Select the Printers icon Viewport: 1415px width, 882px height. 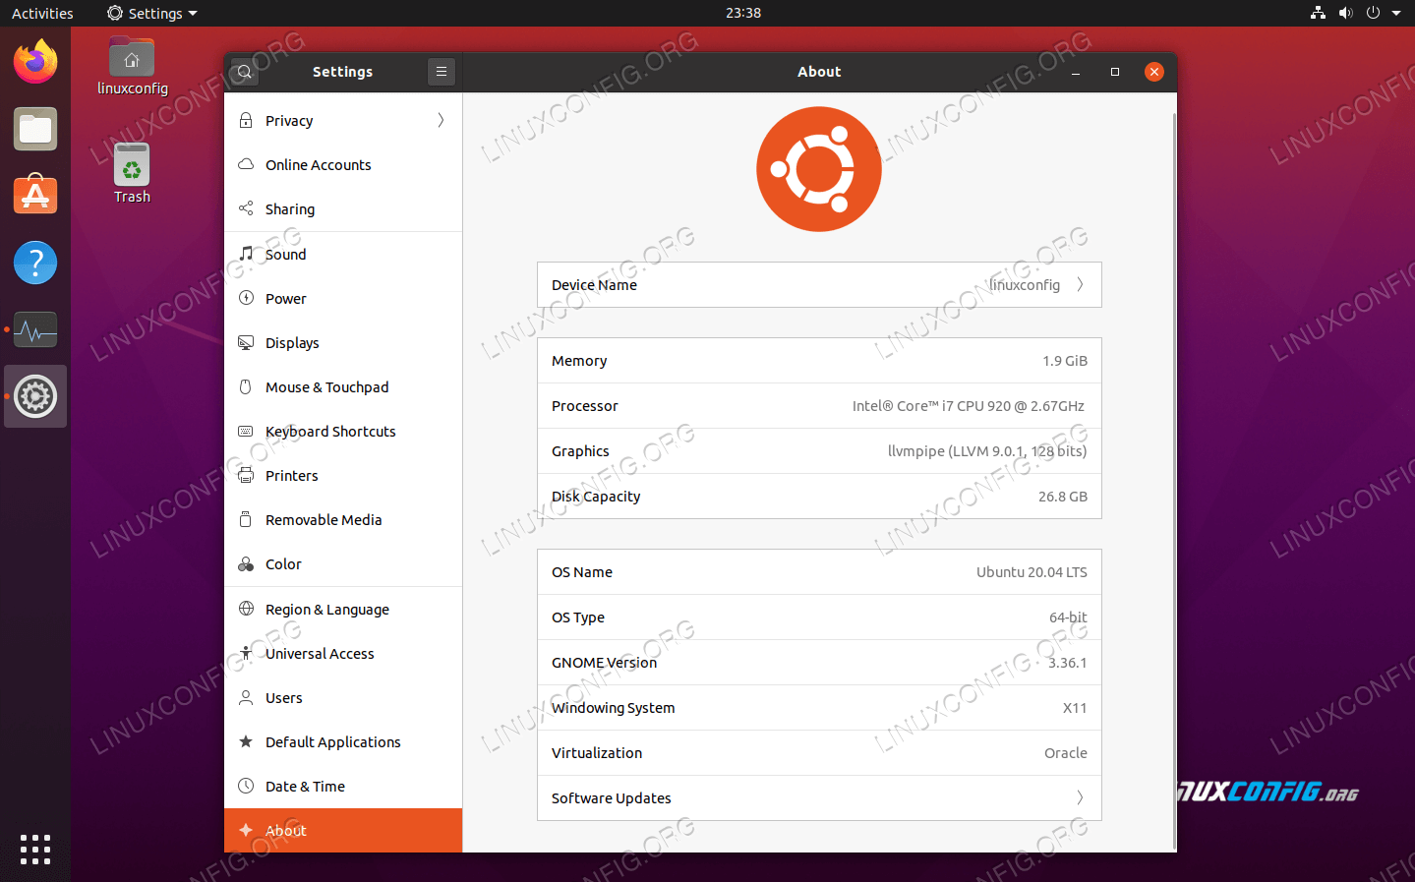click(x=246, y=475)
